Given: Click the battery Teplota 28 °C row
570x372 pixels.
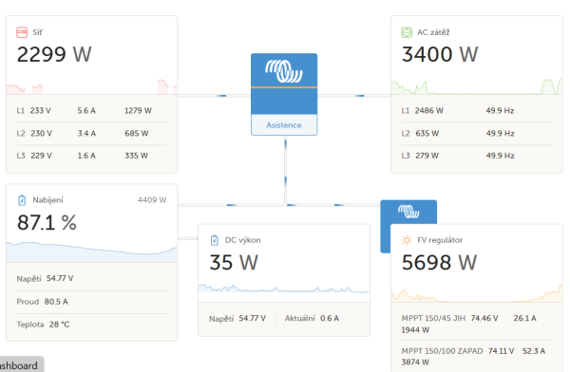Looking at the screenshot, I should (91, 325).
